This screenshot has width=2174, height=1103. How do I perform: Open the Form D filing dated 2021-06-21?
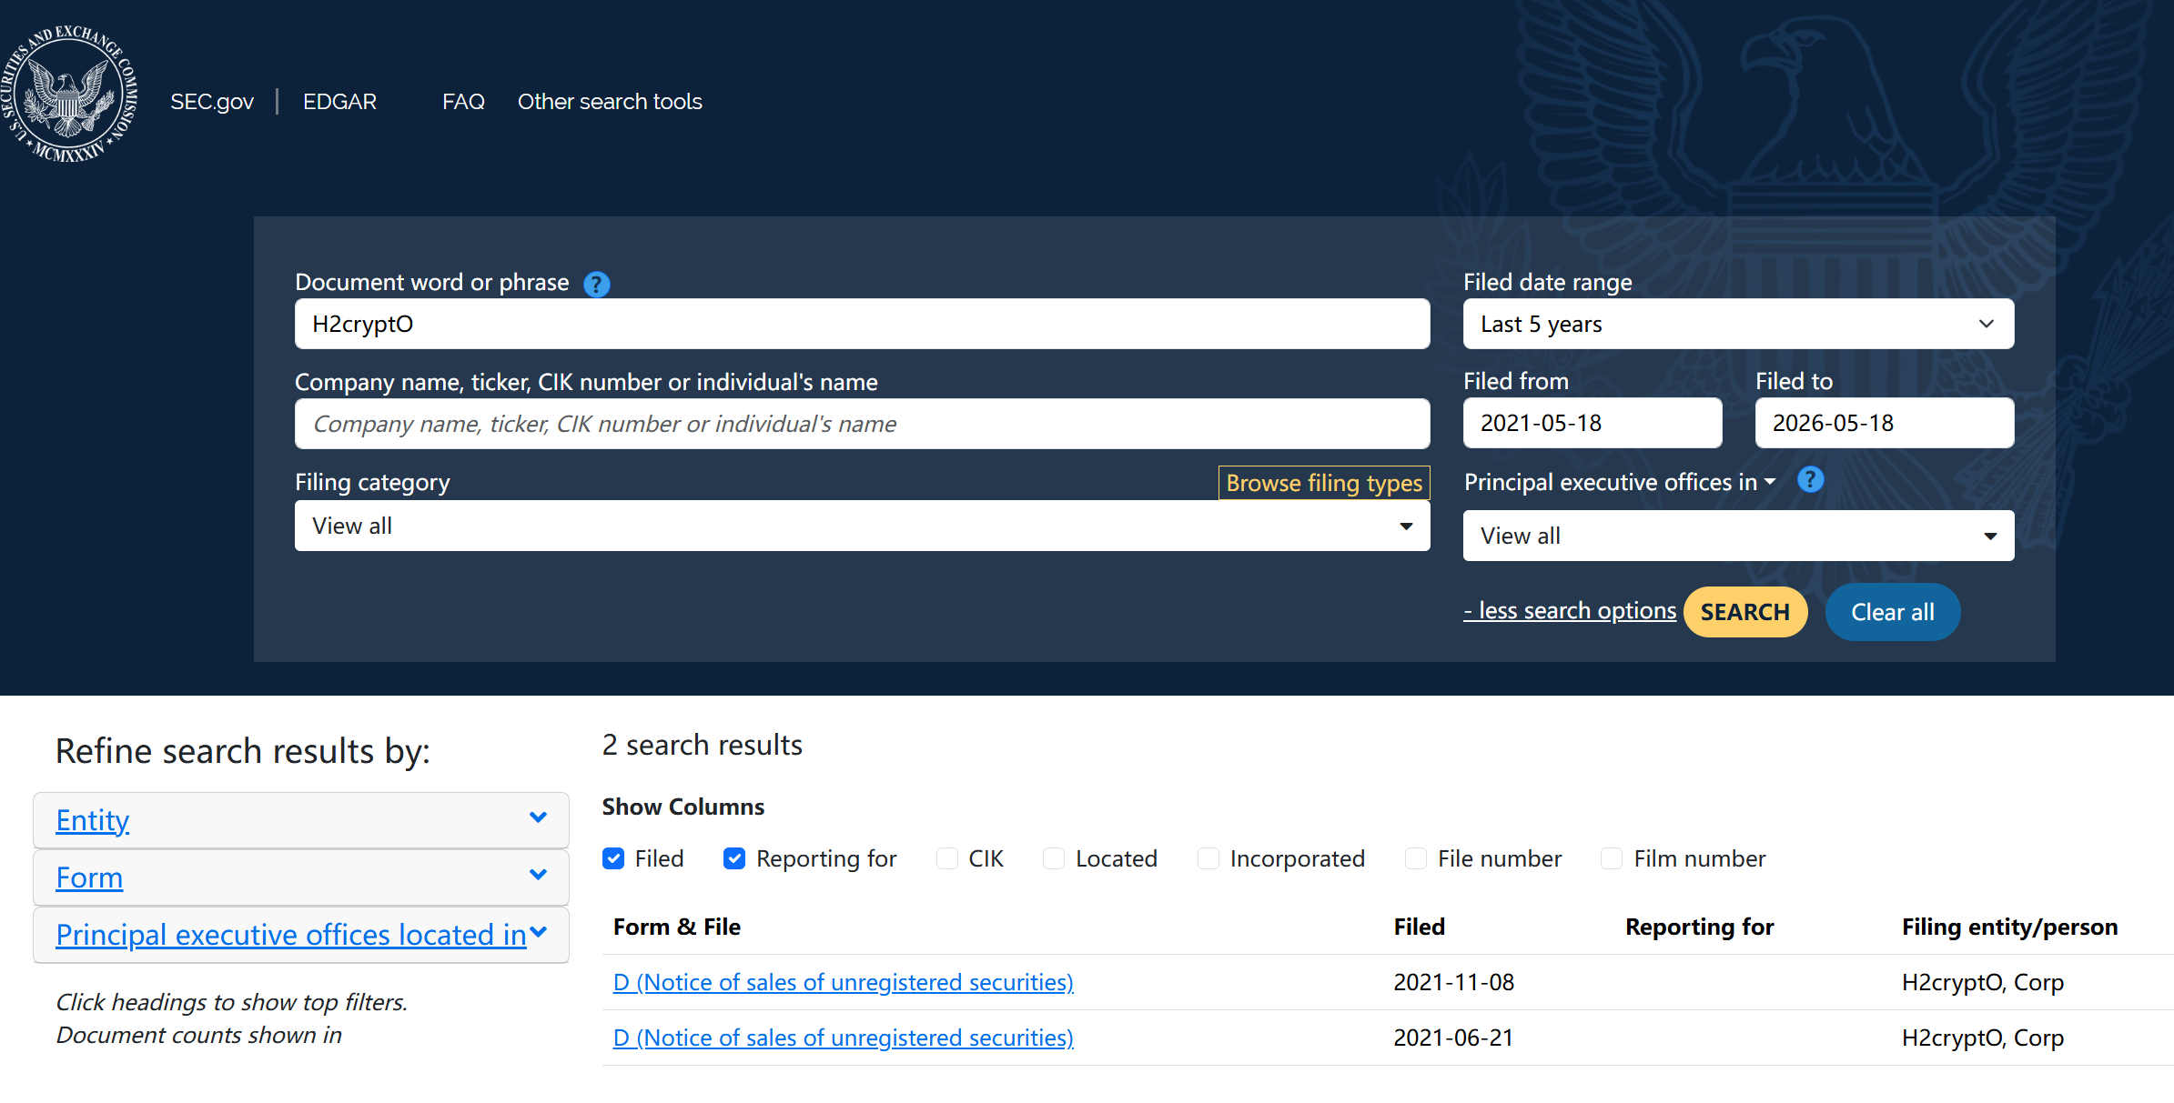pyautogui.click(x=844, y=1038)
